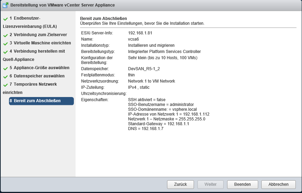Click the DNS = 192.168.1.7 line
Viewport: 302px width, 193px height.
click(x=146, y=129)
